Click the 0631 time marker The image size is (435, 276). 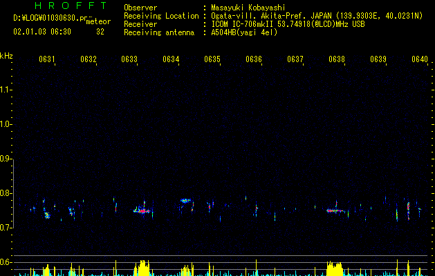point(46,59)
